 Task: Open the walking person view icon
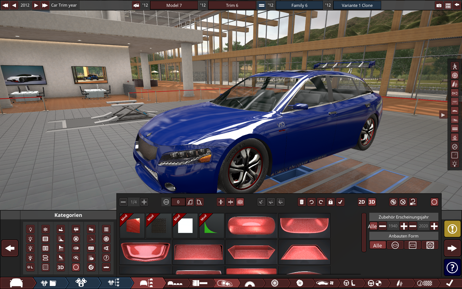coord(455,66)
